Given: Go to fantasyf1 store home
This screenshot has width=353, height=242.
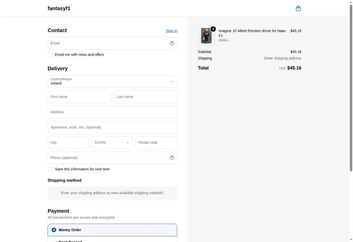Looking at the screenshot, I should pos(59,8).
